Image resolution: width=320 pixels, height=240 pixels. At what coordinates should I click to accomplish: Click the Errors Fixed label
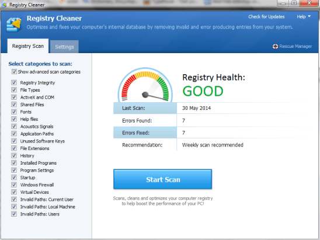135,133
